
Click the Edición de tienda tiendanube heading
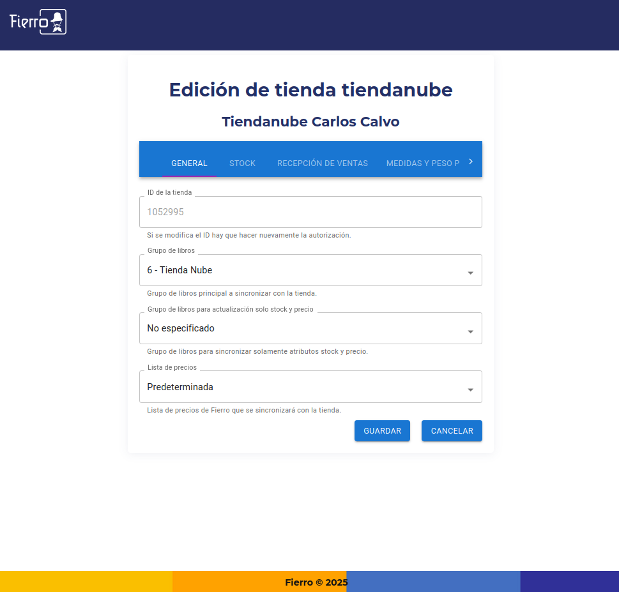[310, 90]
